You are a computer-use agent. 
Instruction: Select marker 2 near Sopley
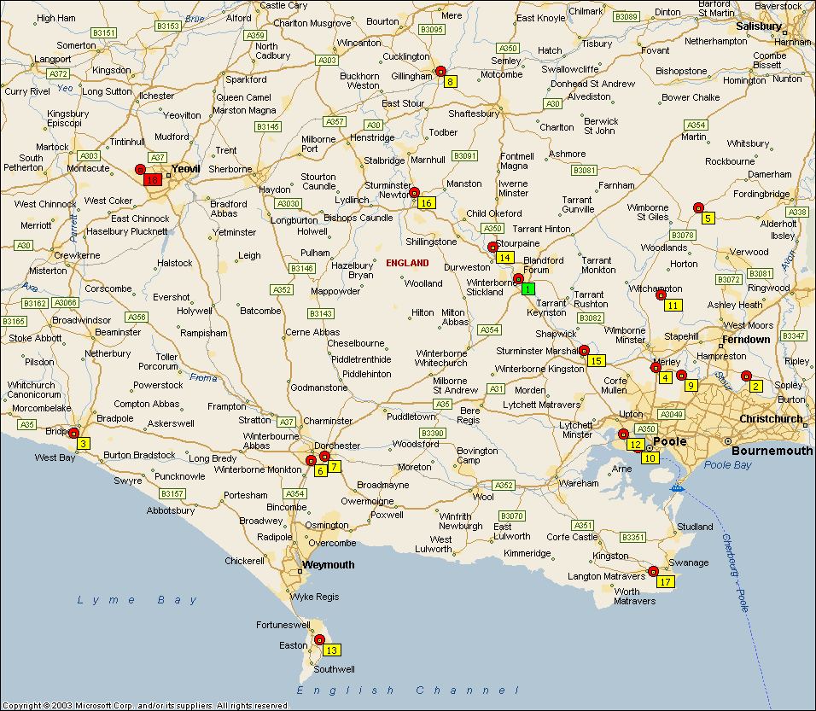pyautogui.click(x=755, y=386)
